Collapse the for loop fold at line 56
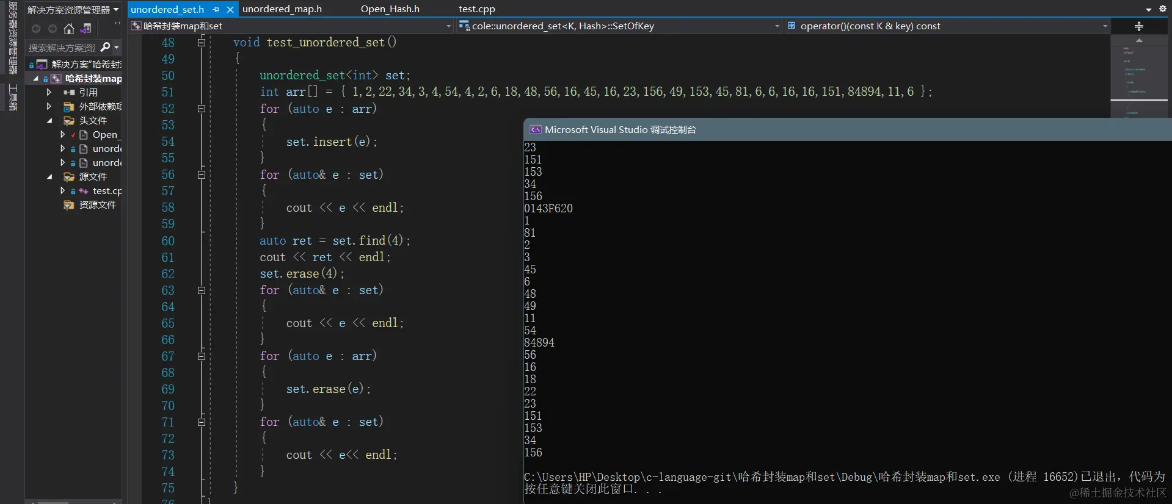The image size is (1172, 504). pos(201,175)
